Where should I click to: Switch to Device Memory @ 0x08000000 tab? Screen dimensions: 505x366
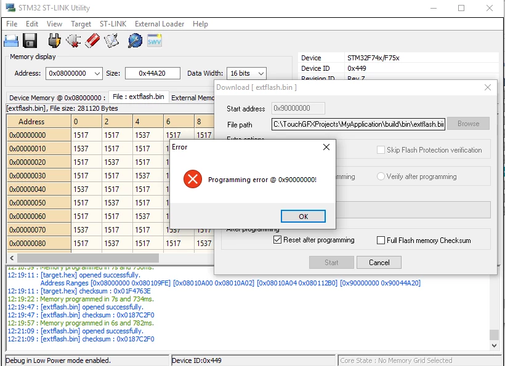57,98
